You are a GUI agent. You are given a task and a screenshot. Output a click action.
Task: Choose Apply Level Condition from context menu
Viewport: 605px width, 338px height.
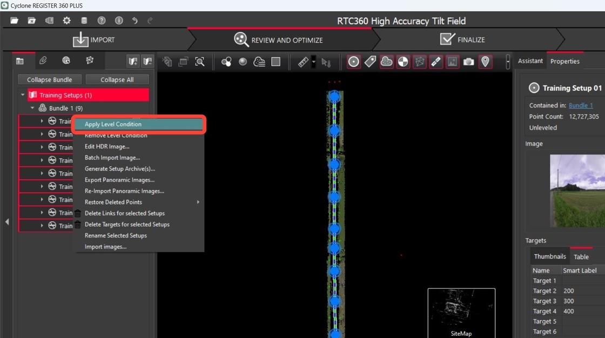pos(139,124)
